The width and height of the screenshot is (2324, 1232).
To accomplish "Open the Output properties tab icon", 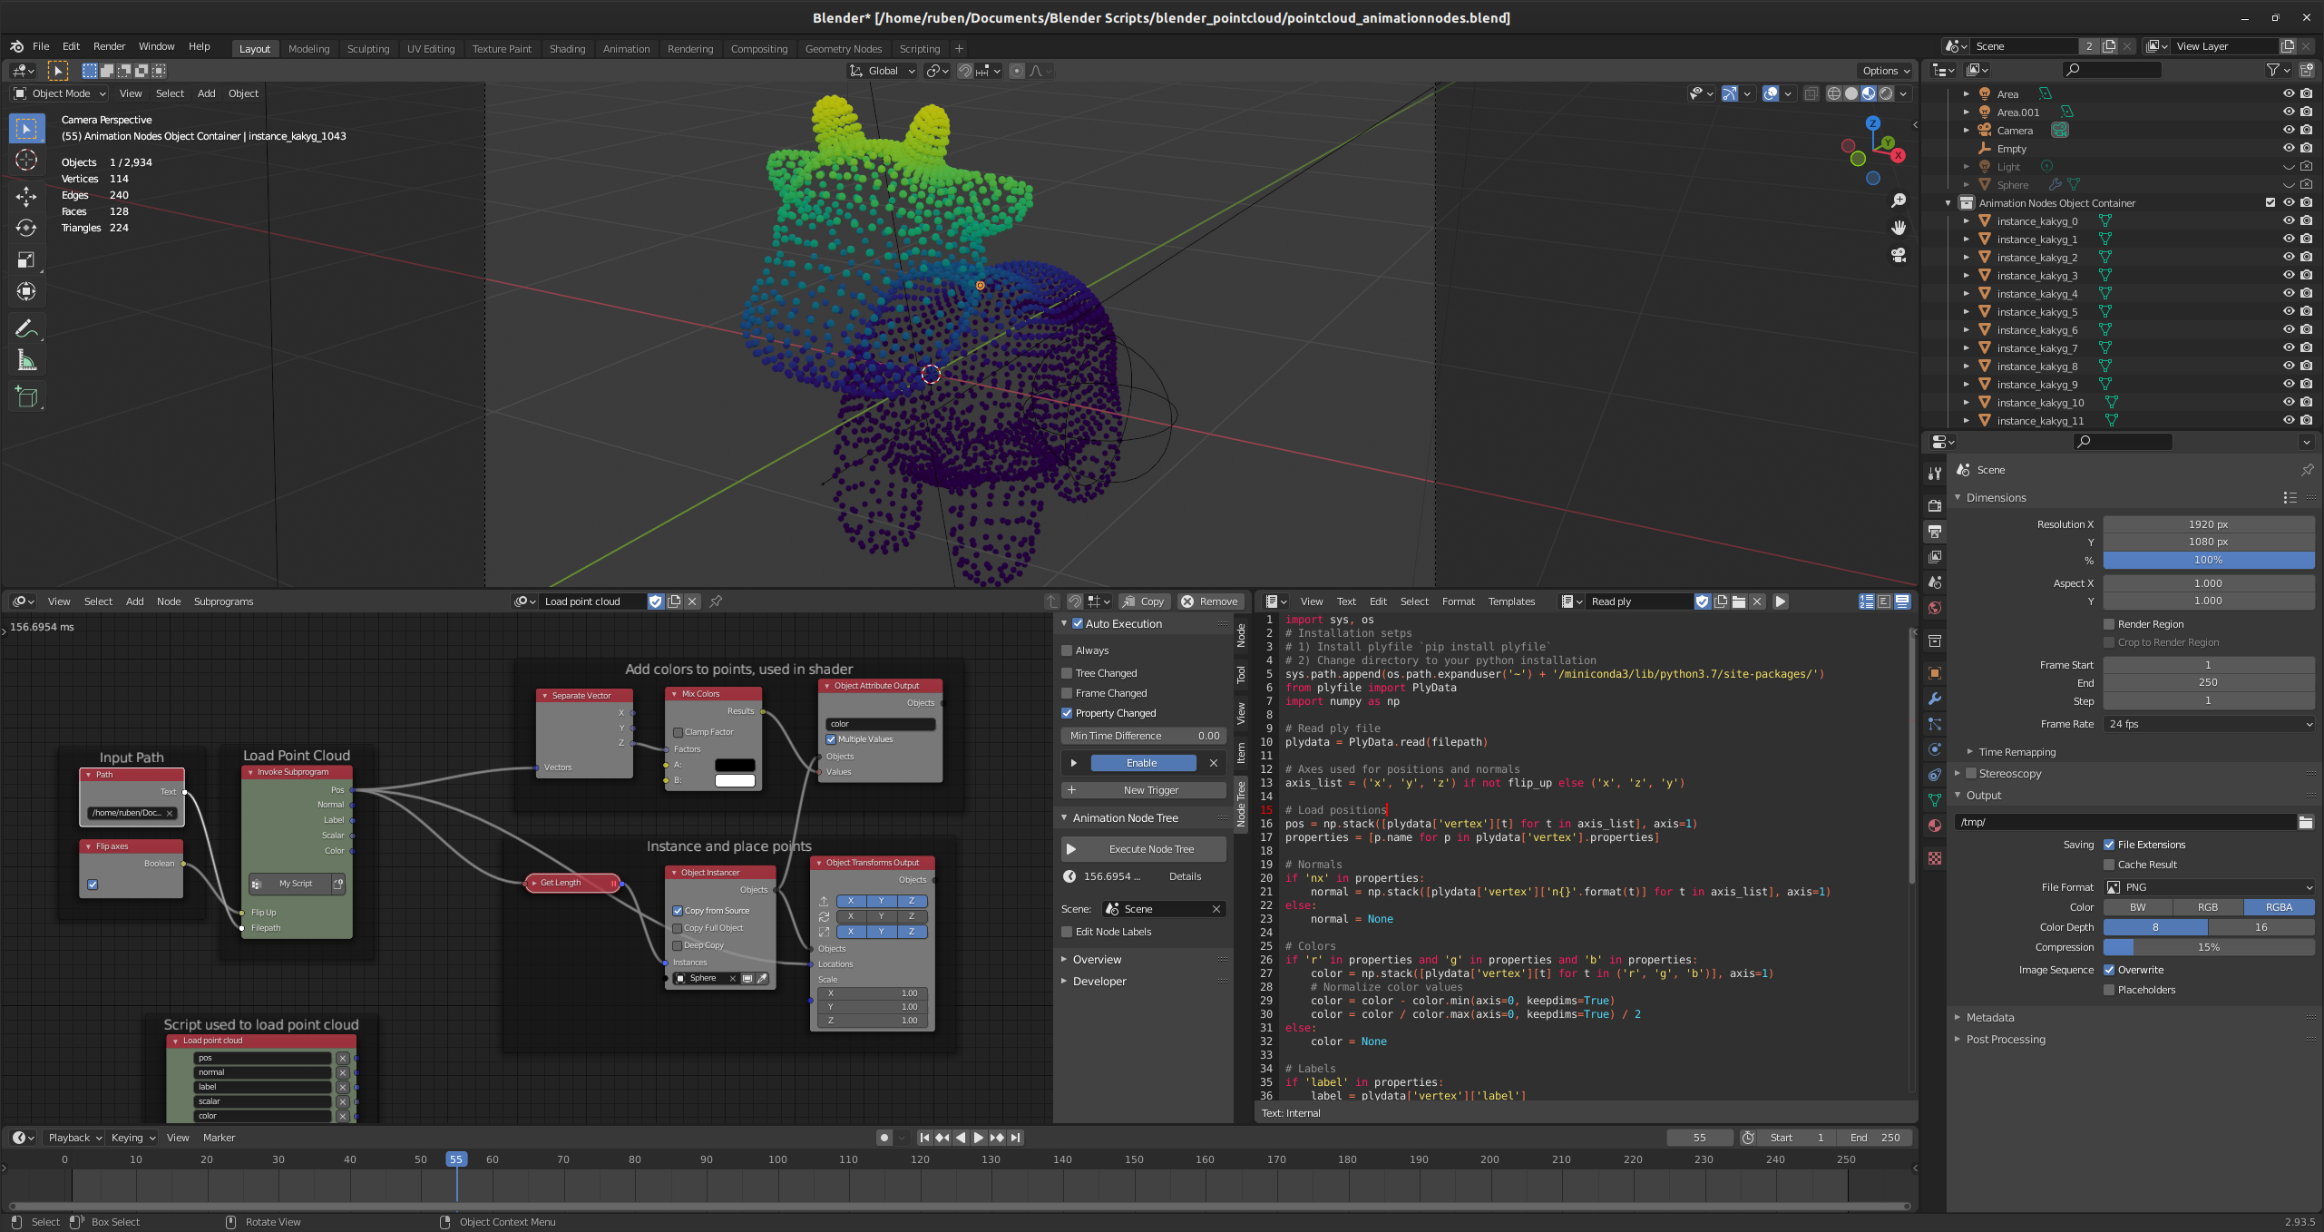I will pyautogui.click(x=1934, y=532).
